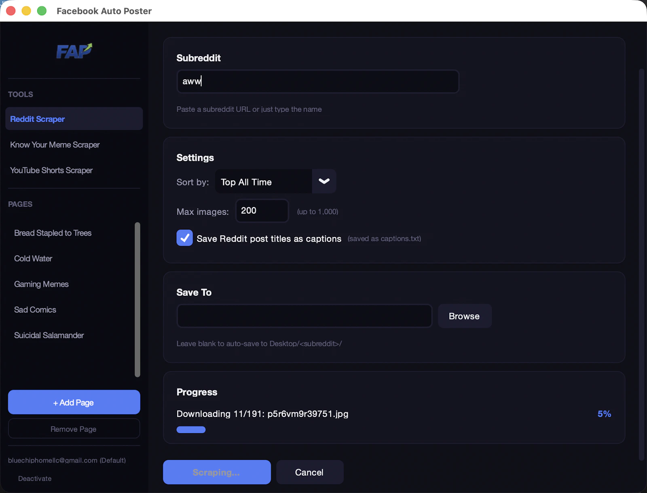Click the Downloading 11/191 status text
This screenshot has height=493, width=647.
(262, 414)
